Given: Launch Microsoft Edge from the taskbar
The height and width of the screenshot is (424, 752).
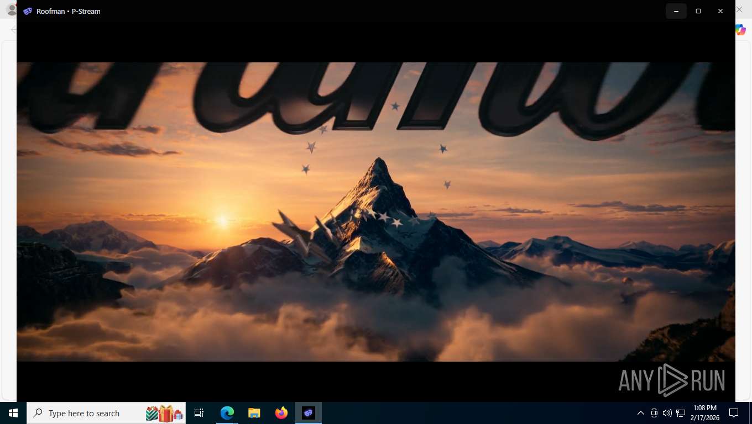Looking at the screenshot, I should [227, 413].
